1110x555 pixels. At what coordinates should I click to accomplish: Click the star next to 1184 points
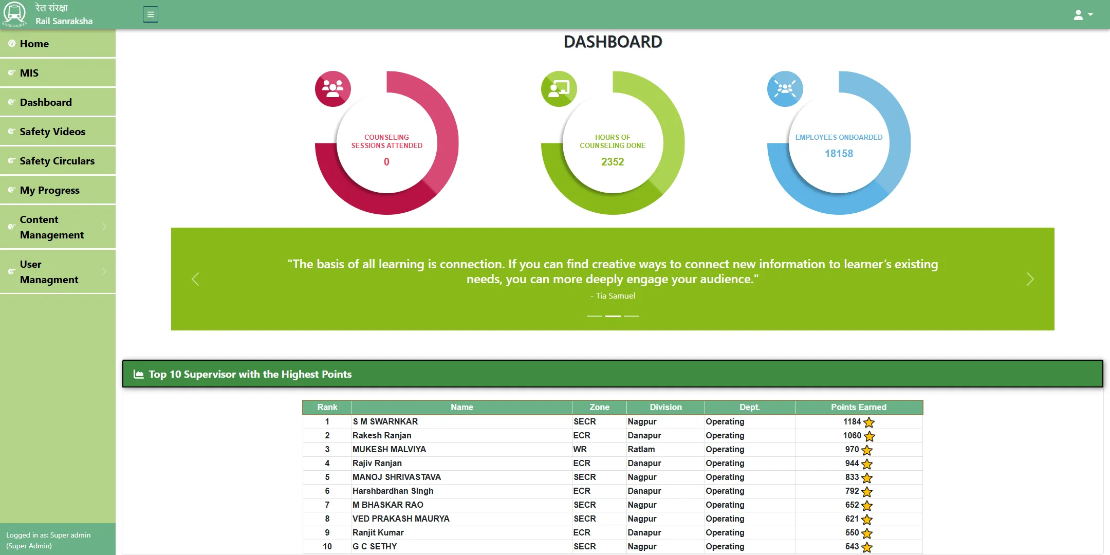click(869, 422)
